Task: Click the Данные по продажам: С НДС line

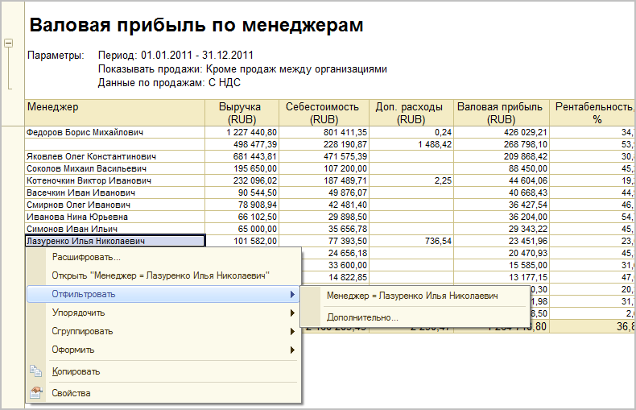Action: pos(169,83)
